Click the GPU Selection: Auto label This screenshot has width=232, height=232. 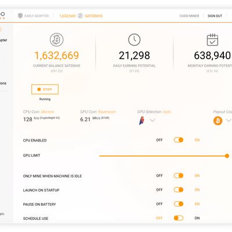tap(154, 112)
